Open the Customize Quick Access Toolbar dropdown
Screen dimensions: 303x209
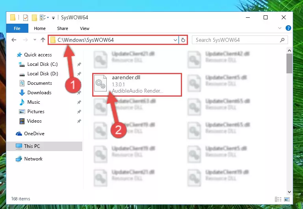click(53, 18)
